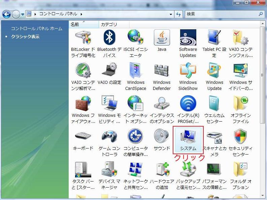Open Windows Update icon
The image size is (267, 200).
[x=214, y=76]
